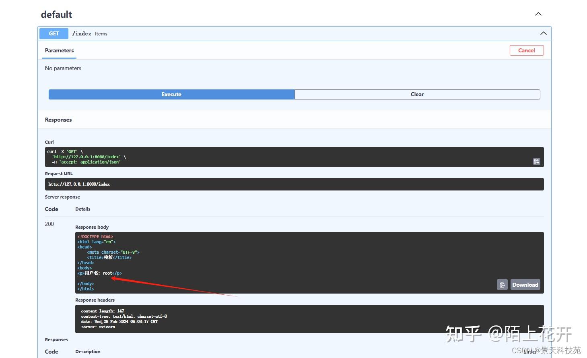Click the Items summary label
This screenshot has height=358, width=587.
pyautogui.click(x=101, y=34)
